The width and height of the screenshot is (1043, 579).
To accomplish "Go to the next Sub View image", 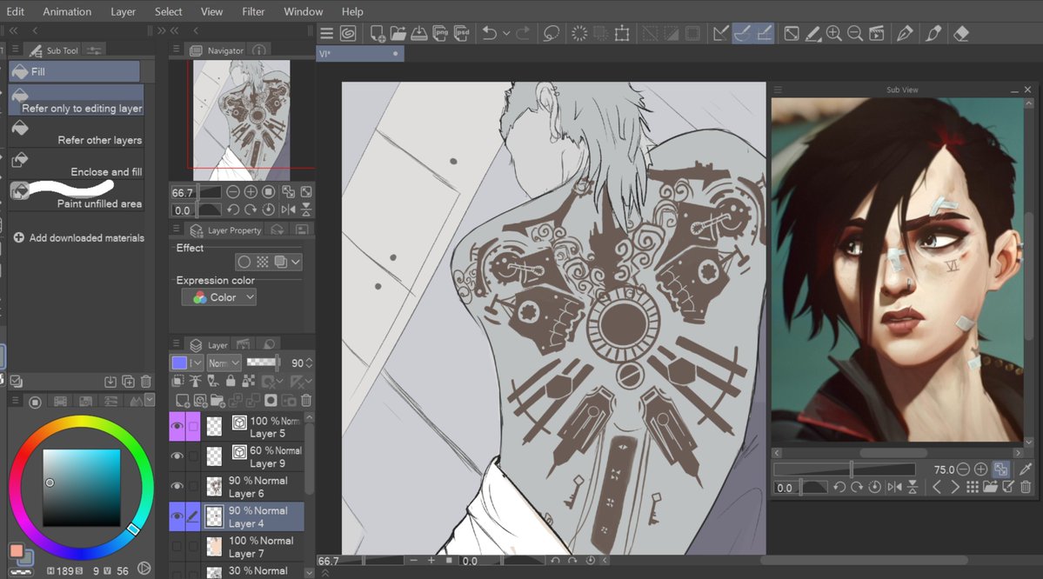I will 954,487.
